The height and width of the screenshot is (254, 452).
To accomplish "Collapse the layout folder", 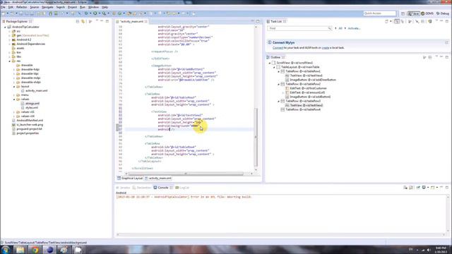I will click(x=14, y=86).
